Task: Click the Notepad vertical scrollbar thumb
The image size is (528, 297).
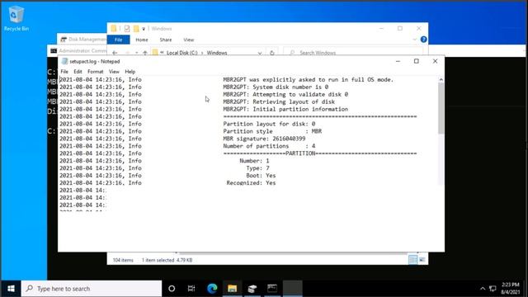Action: [x=441, y=108]
